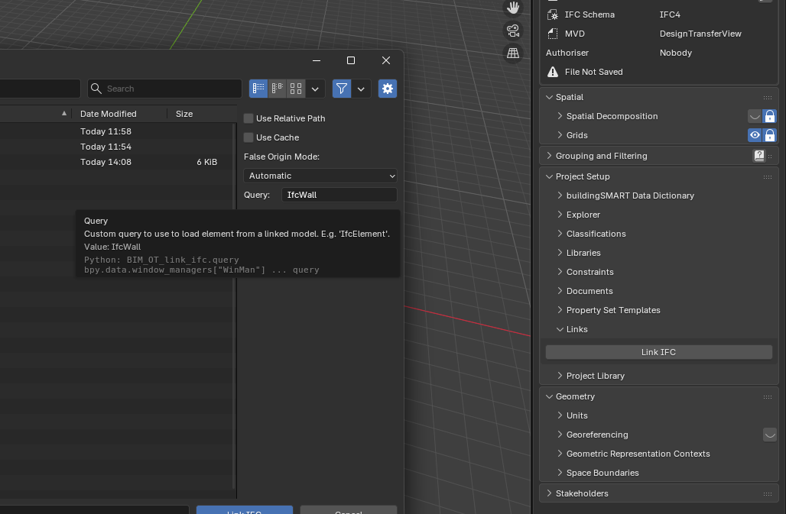The image size is (786, 514).
Task: Select the file modified Today 14:08
Action: point(117,162)
